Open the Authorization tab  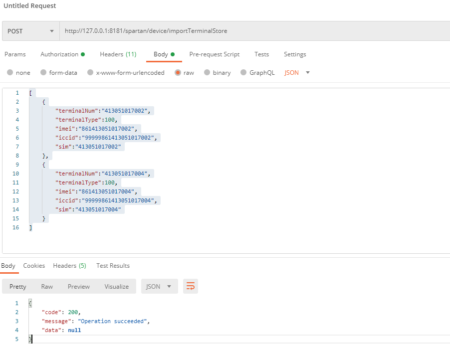62,54
